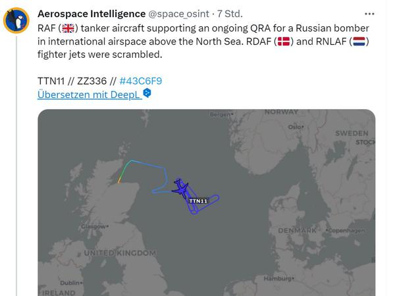
Task: Click the Dublin city label on the map
Action: (71, 283)
